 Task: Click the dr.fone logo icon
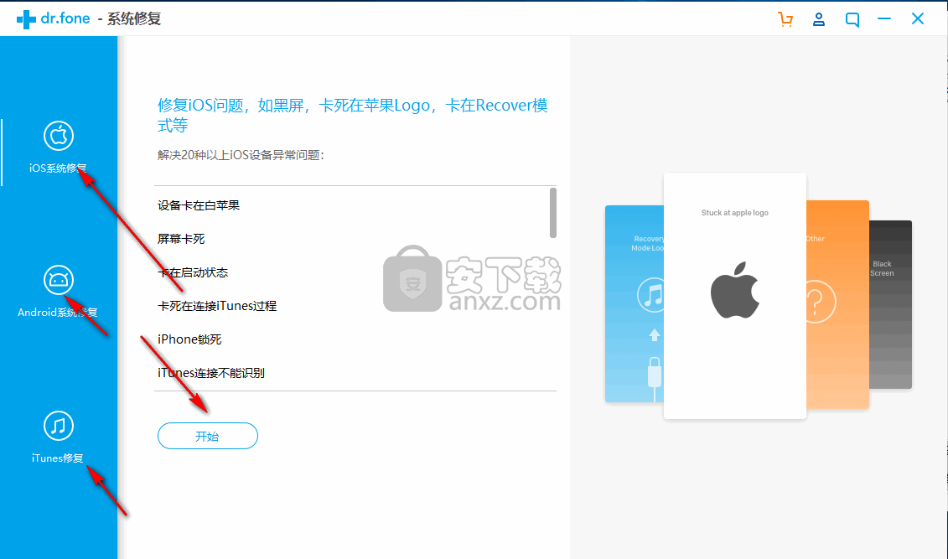tap(26, 19)
